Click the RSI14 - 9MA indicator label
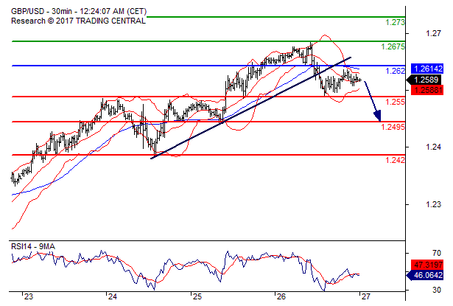 click(x=33, y=247)
